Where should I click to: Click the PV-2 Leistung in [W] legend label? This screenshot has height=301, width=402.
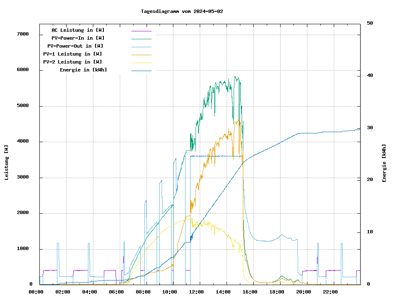click(72, 62)
